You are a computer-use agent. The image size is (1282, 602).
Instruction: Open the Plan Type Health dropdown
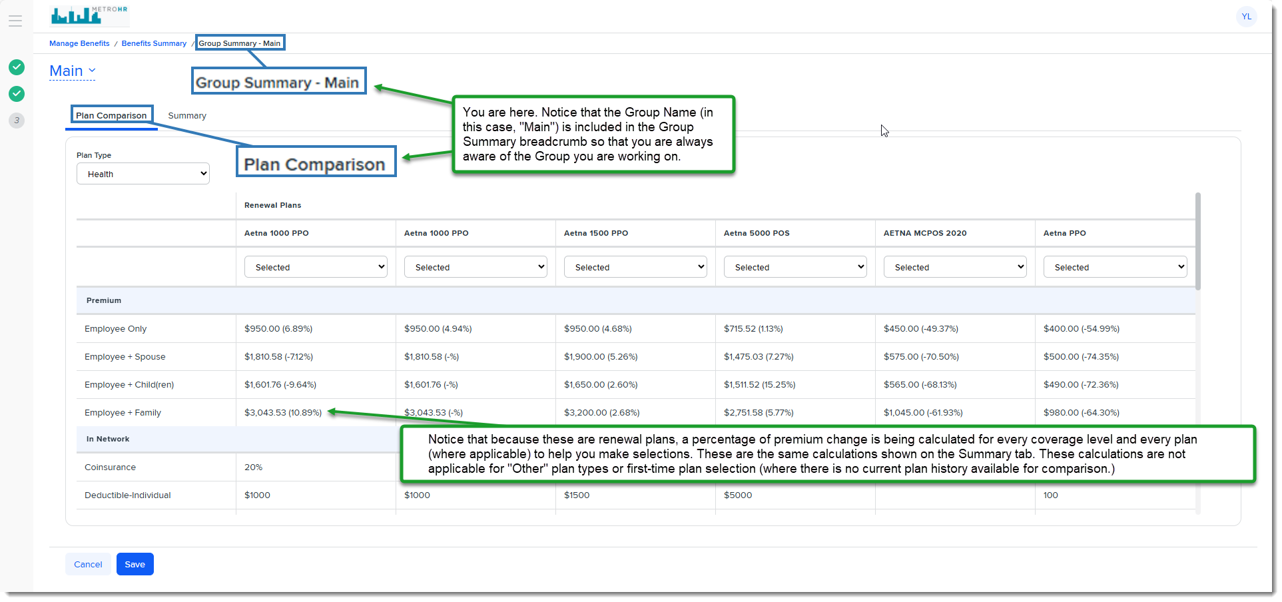click(x=143, y=174)
